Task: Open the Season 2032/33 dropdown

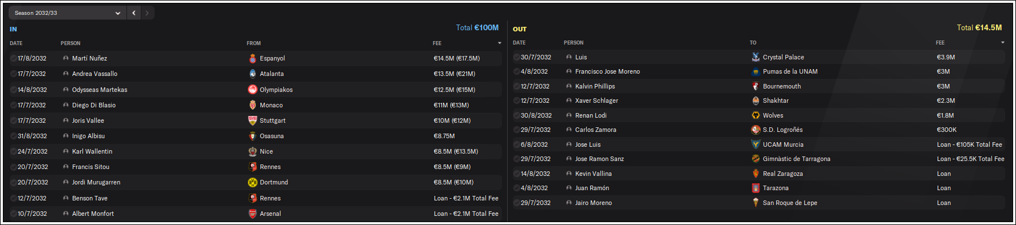Action: coord(68,13)
